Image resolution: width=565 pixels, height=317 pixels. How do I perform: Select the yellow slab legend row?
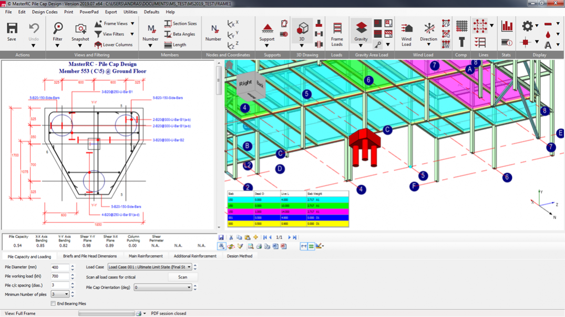click(288, 224)
